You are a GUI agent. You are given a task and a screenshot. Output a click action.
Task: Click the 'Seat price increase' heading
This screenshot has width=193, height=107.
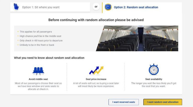(96, 79)
